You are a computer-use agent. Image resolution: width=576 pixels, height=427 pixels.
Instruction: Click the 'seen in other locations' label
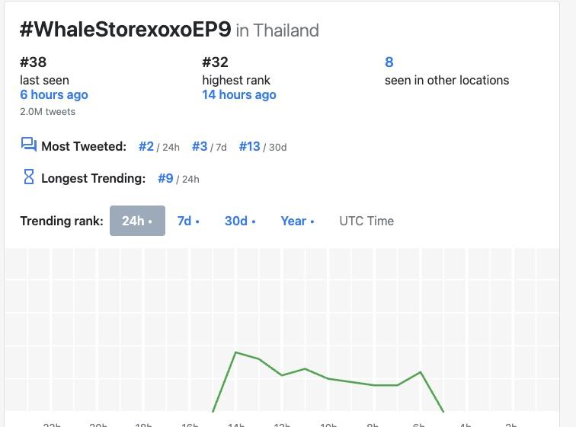tap(446, 81)
